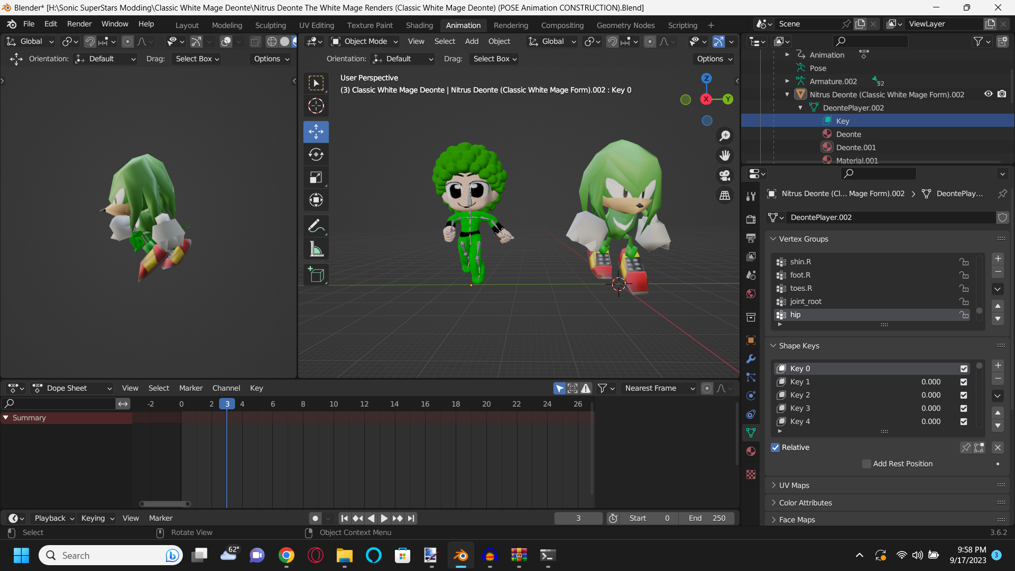Activate the Transform tool
Viewport: 1015px width, 571px height.
click(x=316, y=200)
